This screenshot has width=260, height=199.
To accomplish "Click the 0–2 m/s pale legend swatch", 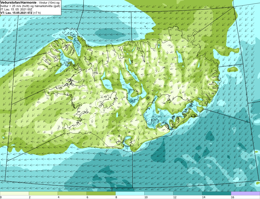I will click(14, 193).
